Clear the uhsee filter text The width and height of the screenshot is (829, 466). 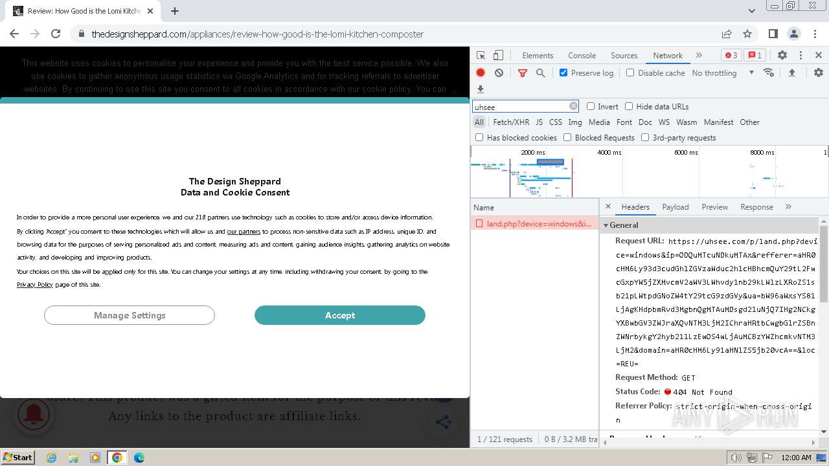coord(573,106)
